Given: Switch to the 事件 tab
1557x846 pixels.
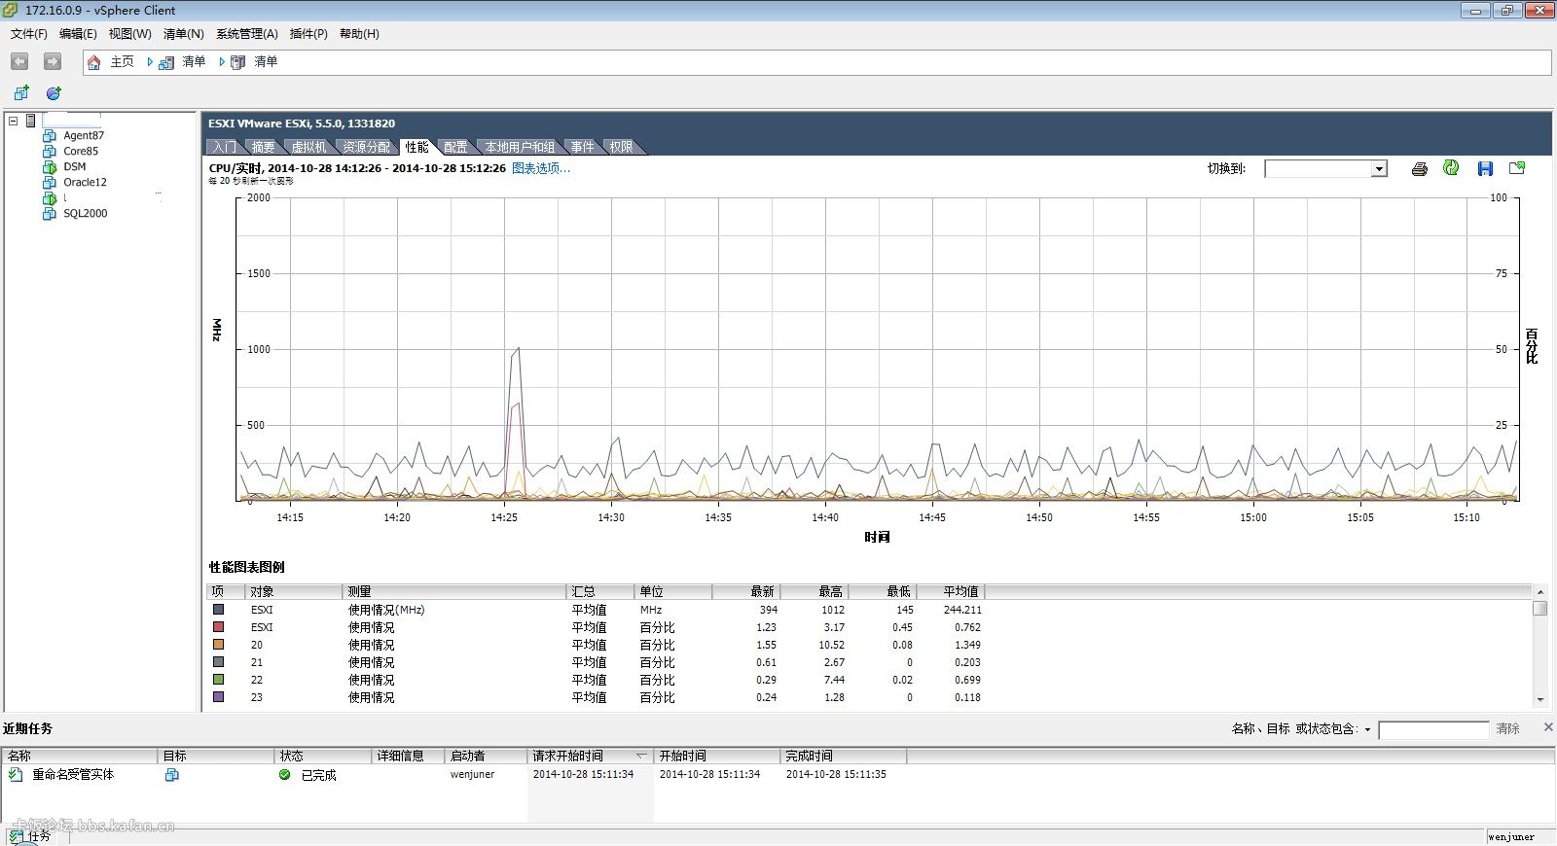Looking at the screenshot, I should 582,147.
